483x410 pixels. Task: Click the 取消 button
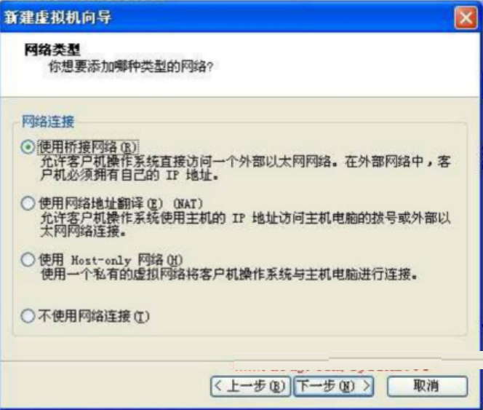427,386
